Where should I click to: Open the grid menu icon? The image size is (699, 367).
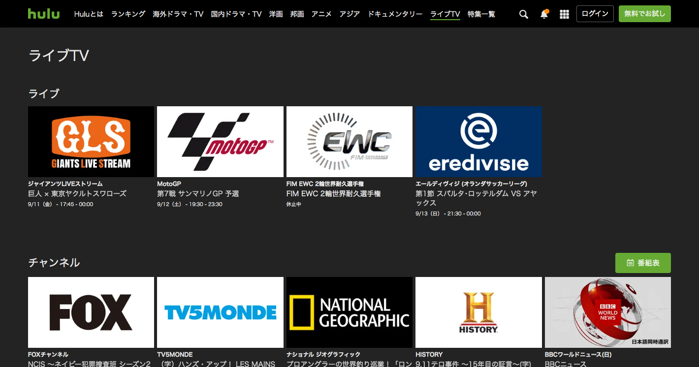[565, 14]
